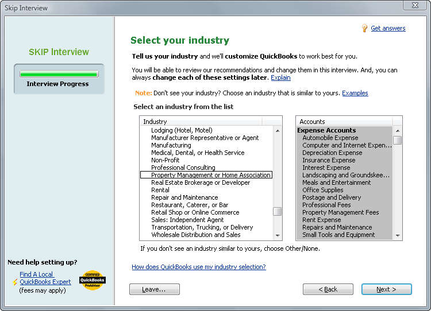Click the Accounts list scrollbar thumb

click(x=397, y=140)
